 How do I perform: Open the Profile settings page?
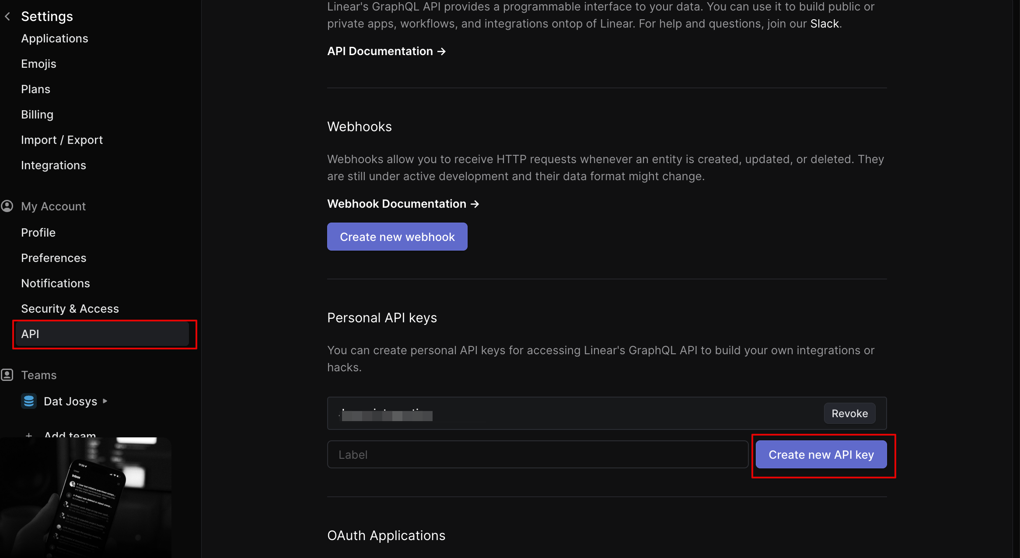38,233
